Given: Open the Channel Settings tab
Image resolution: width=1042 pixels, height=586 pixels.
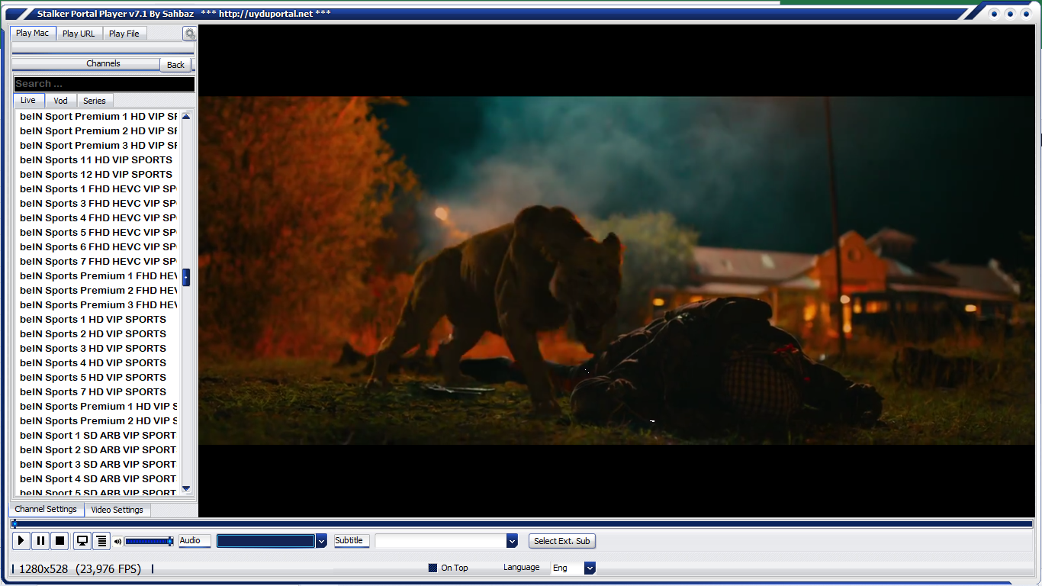Looking at the screenshot, I should pyautogui.click(x=46, y=509).
